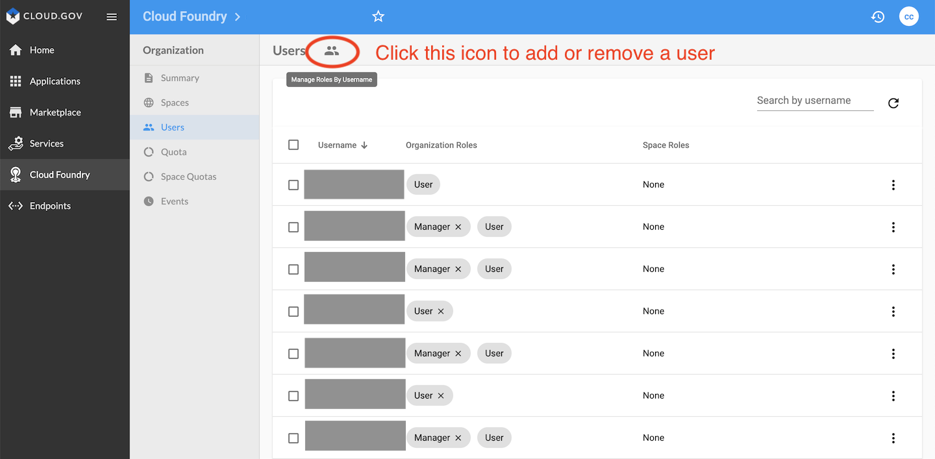Click the cloud.gov logo
Image resolution: width=935 pixels, height=459 pixels.
point(45,16)
